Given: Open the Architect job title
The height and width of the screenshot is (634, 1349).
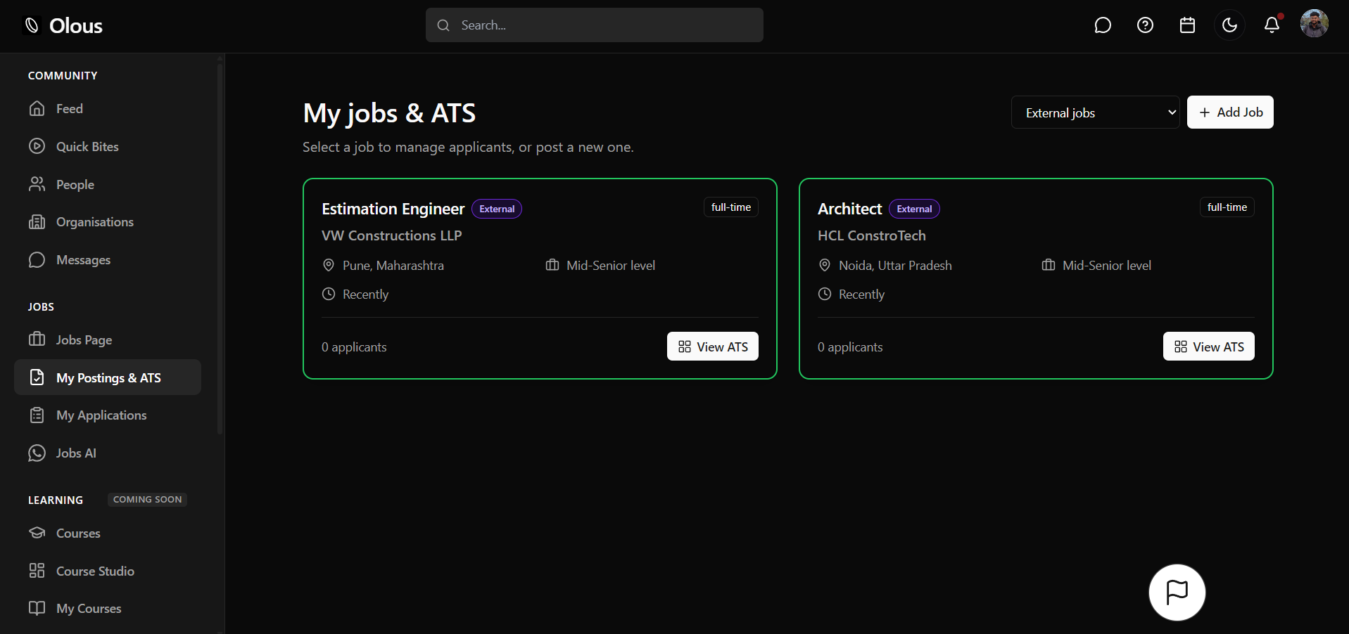Looking at the screenshot, I should pos(849,209).
